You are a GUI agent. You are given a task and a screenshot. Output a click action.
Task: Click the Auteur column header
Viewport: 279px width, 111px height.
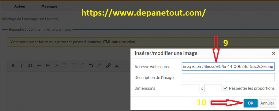coord(20,7)
